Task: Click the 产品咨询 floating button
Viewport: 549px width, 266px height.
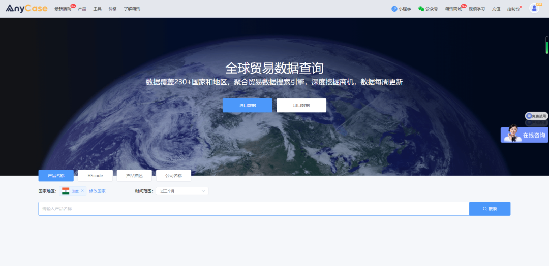Action: [x=536, y=123]
